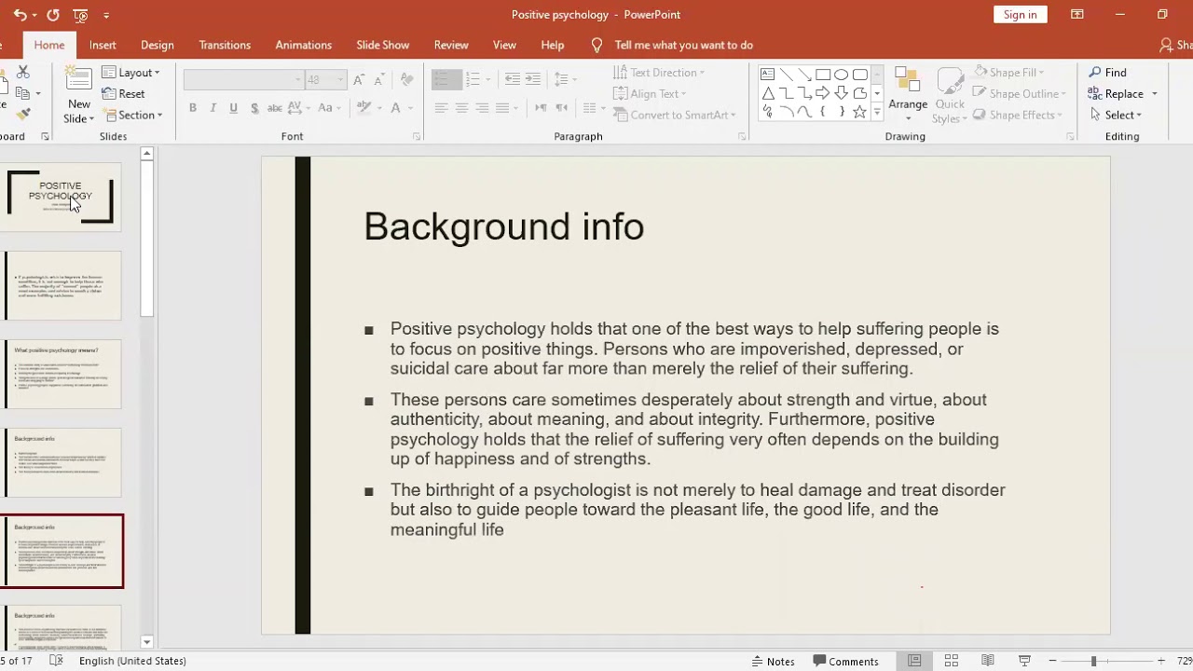
Task: Open the Design tab
Action: [x=158, y=45]
